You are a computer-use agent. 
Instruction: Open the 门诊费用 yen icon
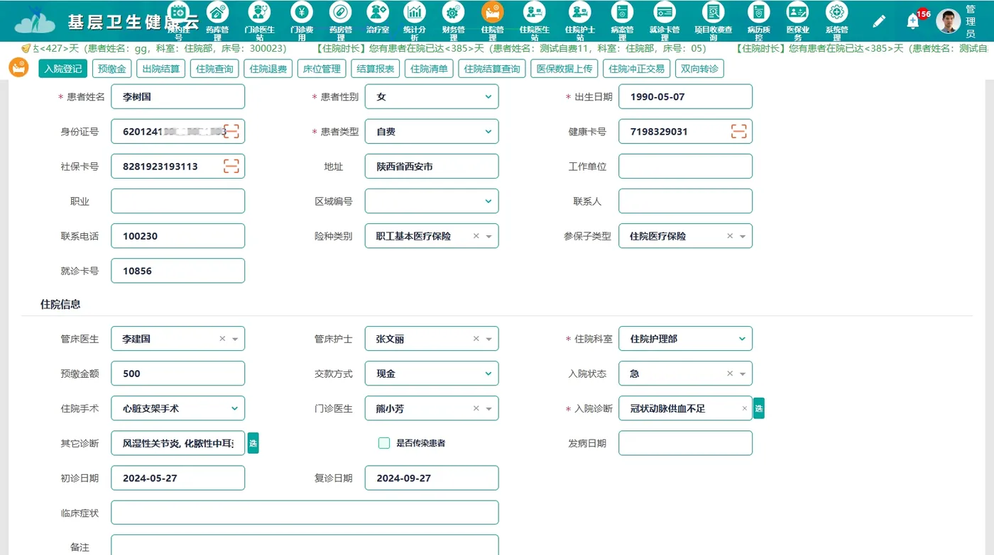point(302,12)
